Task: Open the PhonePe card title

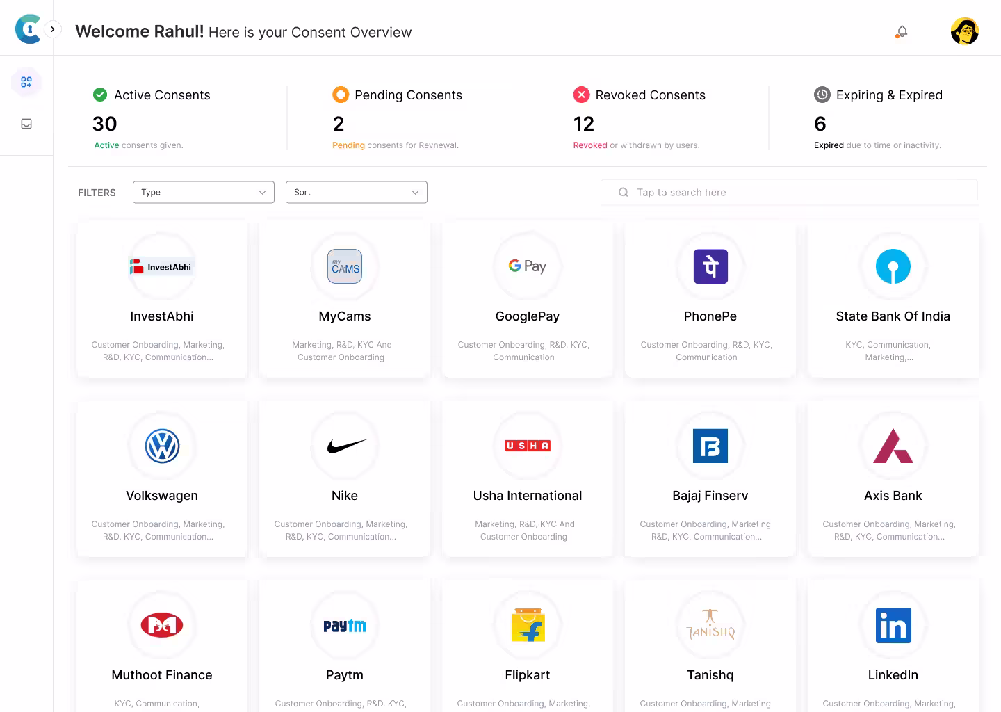Action: [710, 316]
